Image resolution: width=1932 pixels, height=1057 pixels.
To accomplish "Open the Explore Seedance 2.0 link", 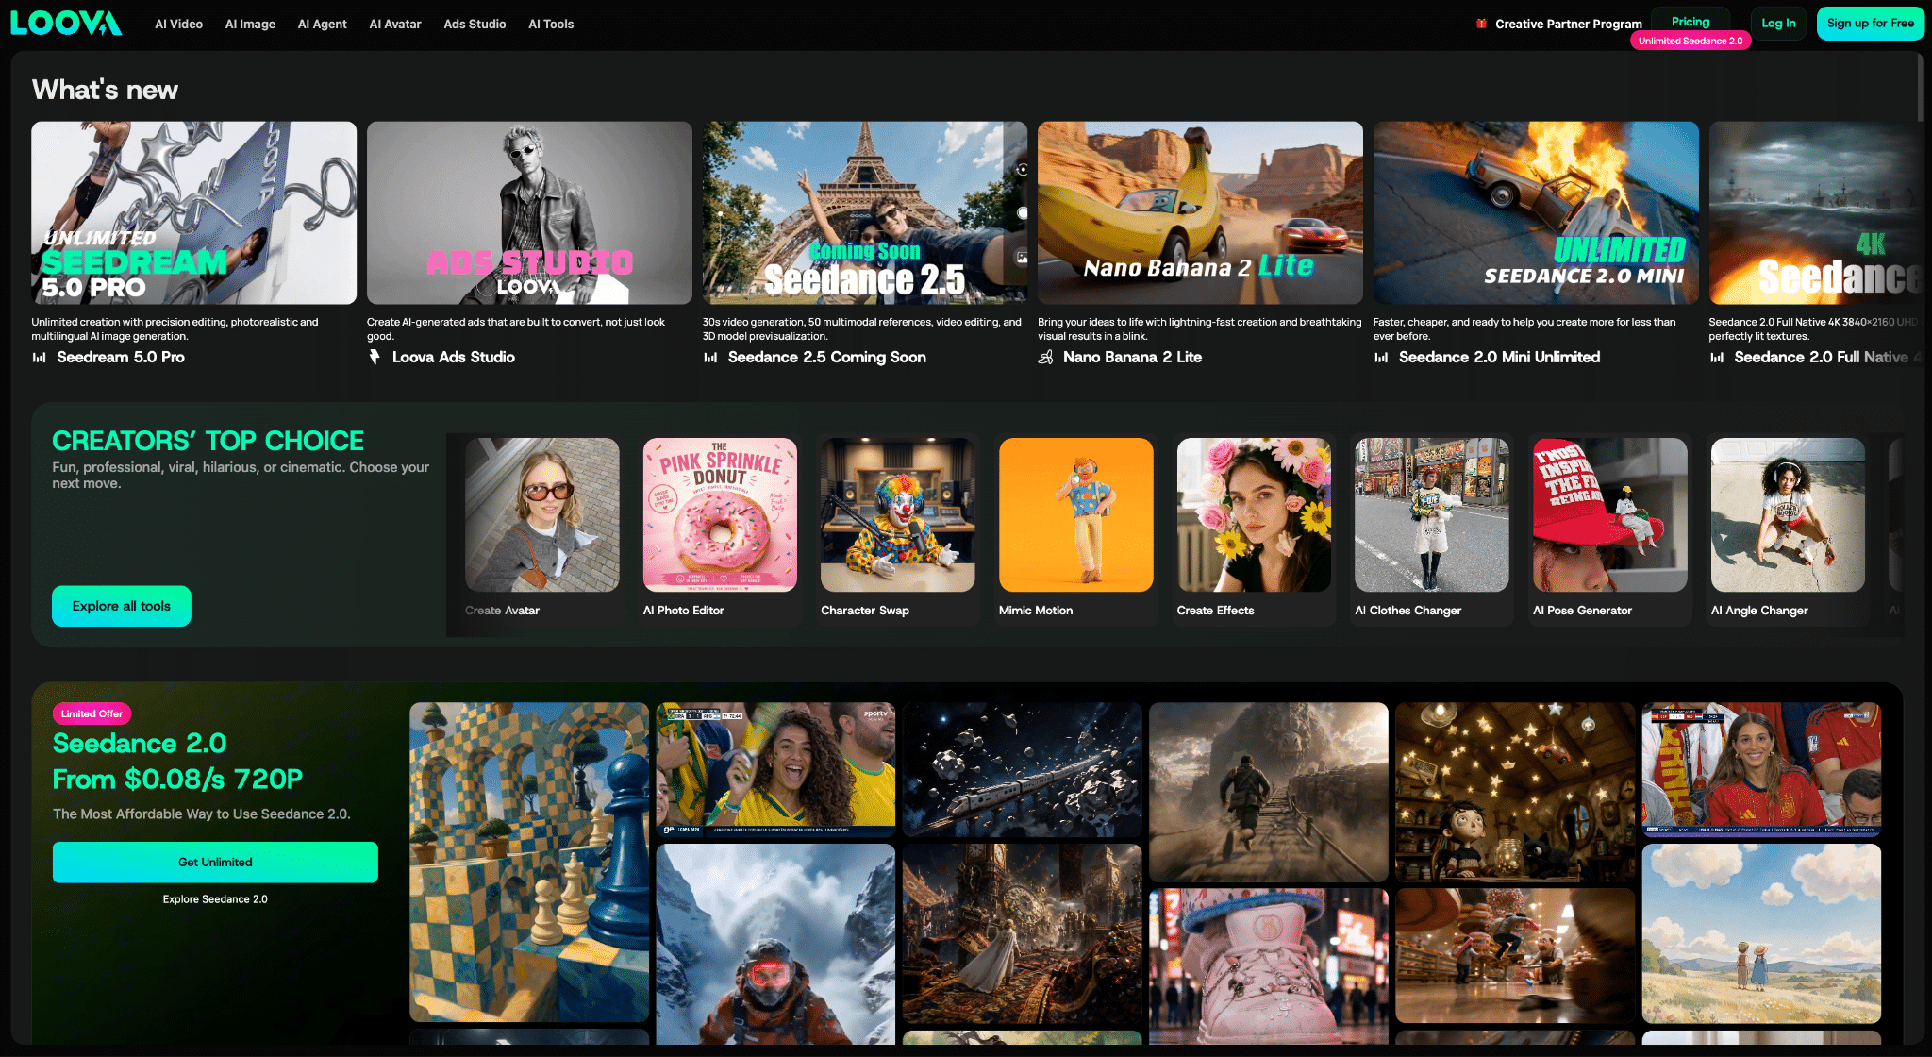I will tap(215, 899).
